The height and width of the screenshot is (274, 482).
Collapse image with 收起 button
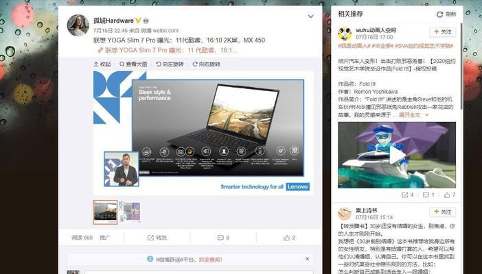102,64
